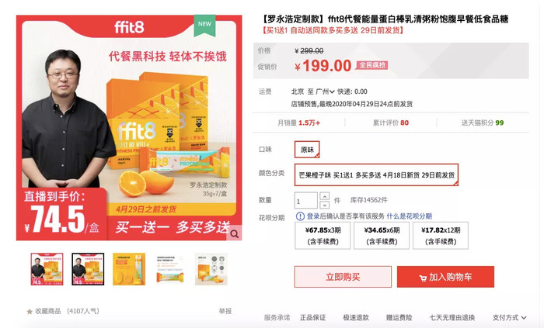Increase quantity with the up arrow
This screenshot has height=328, width=544.
coord(324,196)
